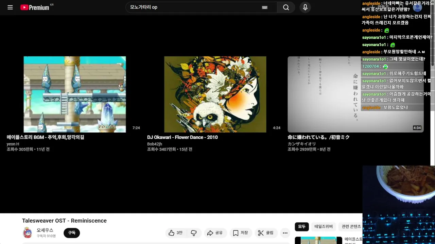Viewport: 435px width, 244px height.
Task: Click chat message 마지막으로본게언제야?
Action: [x=411, y=37]
